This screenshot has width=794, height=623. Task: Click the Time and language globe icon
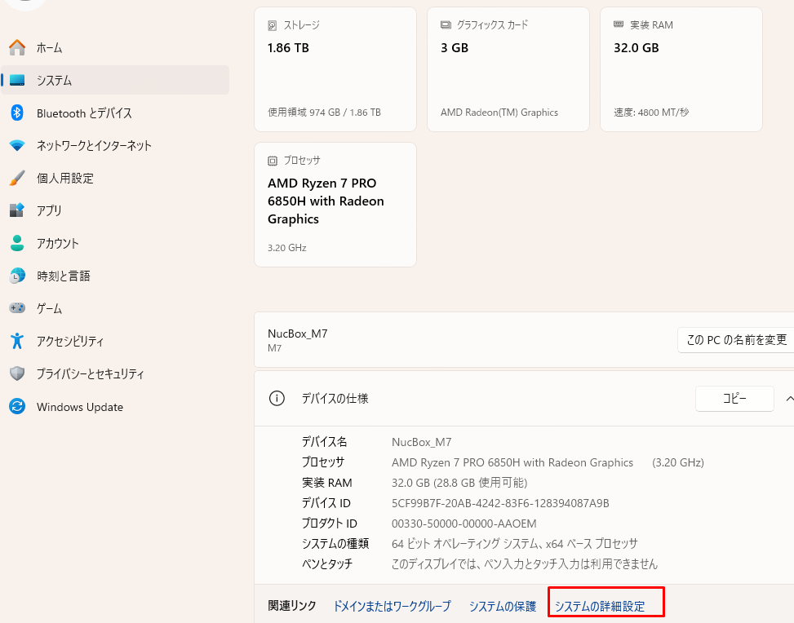click(17, 276)
